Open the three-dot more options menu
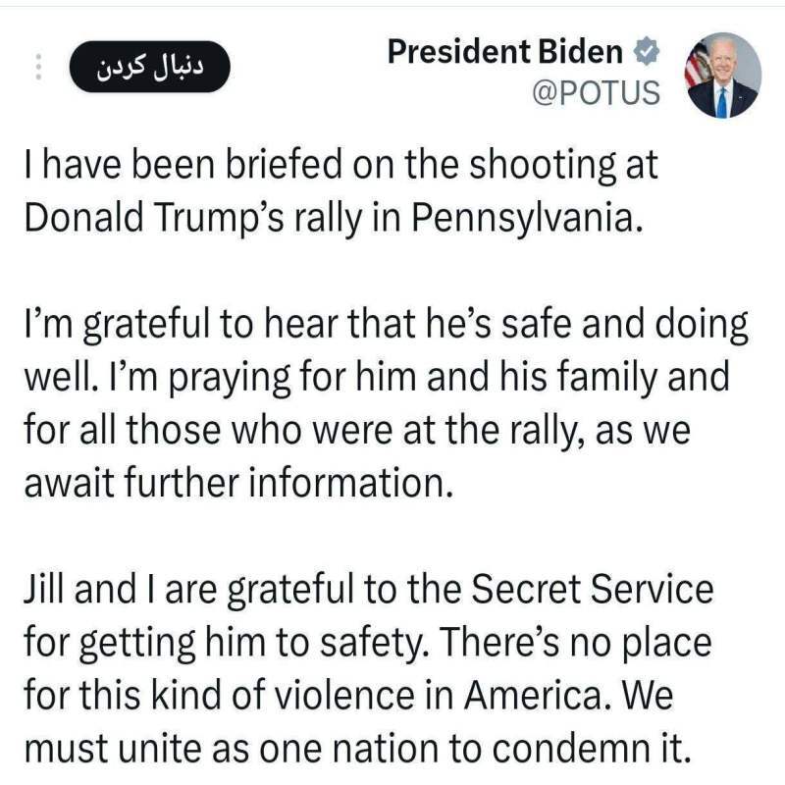Image resolution: width=785 pixels, height=785 pixels. pos(38,66)
